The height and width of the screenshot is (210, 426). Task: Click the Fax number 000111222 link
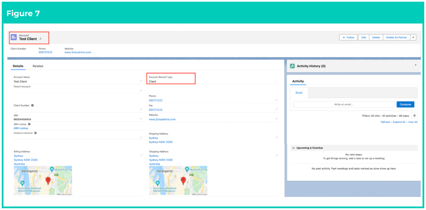coord(156,110)
